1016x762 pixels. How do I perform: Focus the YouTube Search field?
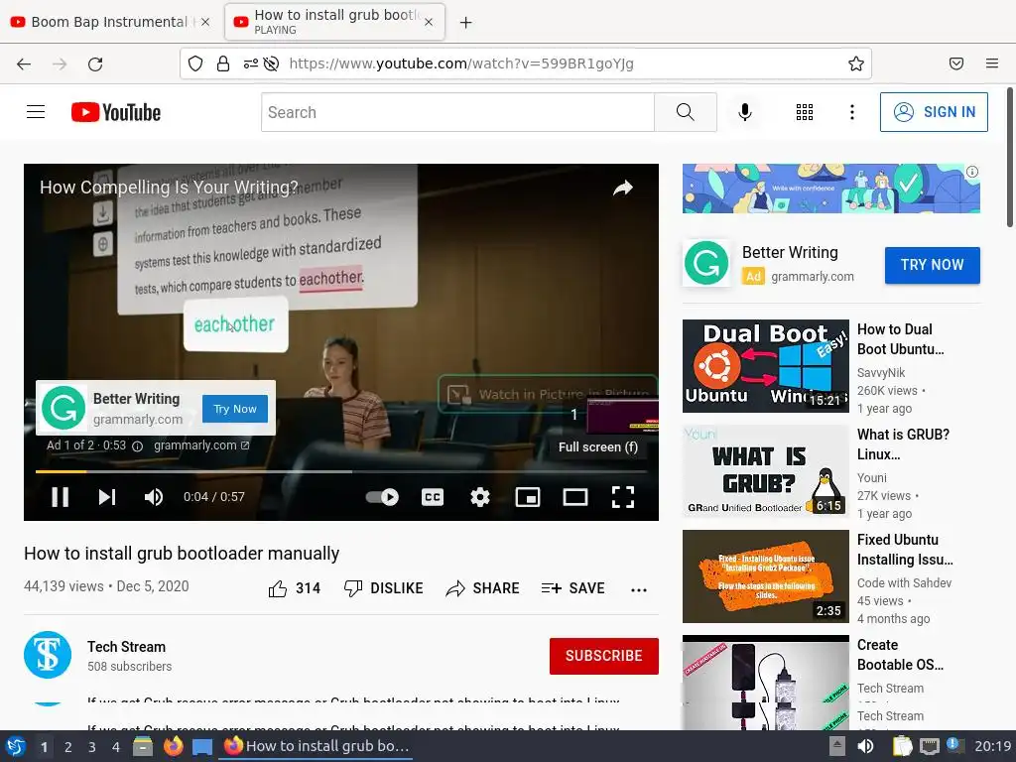[457, 112]
